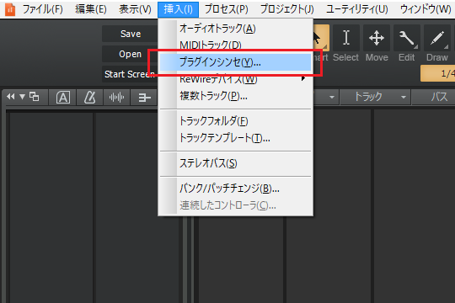The height and width of the screenshot is (303, 455).
Task: Click the Open button
Action: (131, 54)
